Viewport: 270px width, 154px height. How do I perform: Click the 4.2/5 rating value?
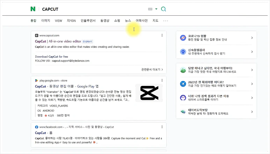tap(51, 116)
